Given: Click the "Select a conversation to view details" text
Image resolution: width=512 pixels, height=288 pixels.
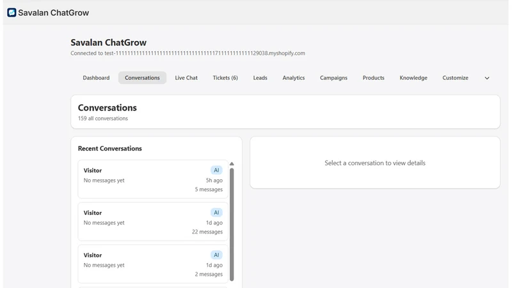Looking at the screenshot, I should tap(375, 163).
